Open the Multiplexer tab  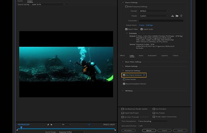[x=152, y=56]
